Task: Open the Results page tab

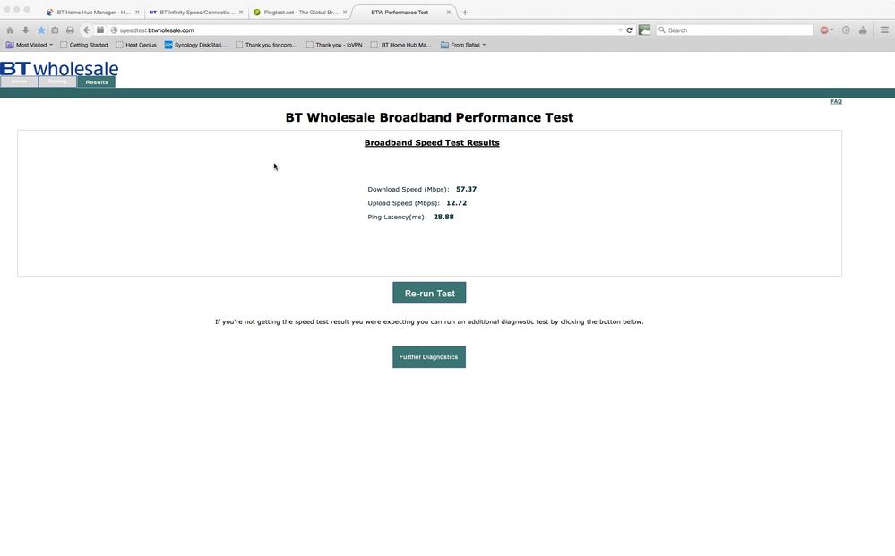Action: tap(97, 82)
